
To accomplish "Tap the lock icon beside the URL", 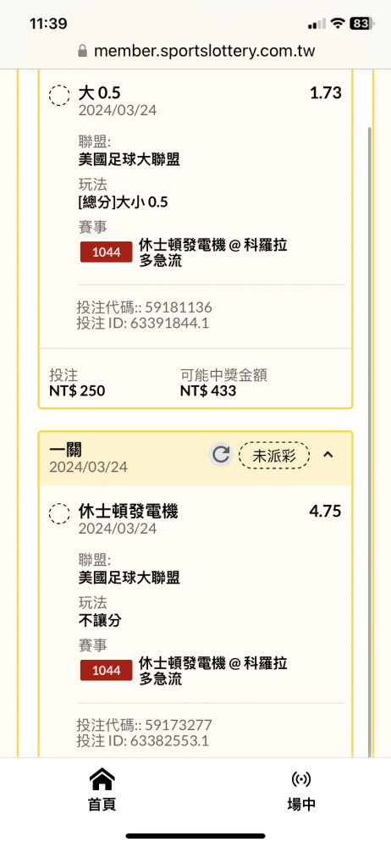I will tap(83, 52).
